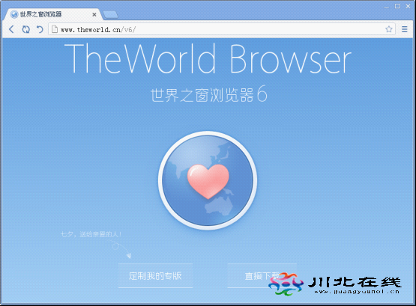Viewport: 416px width, 306px height.
Task: Maximize the browser window
Action: 397,6
